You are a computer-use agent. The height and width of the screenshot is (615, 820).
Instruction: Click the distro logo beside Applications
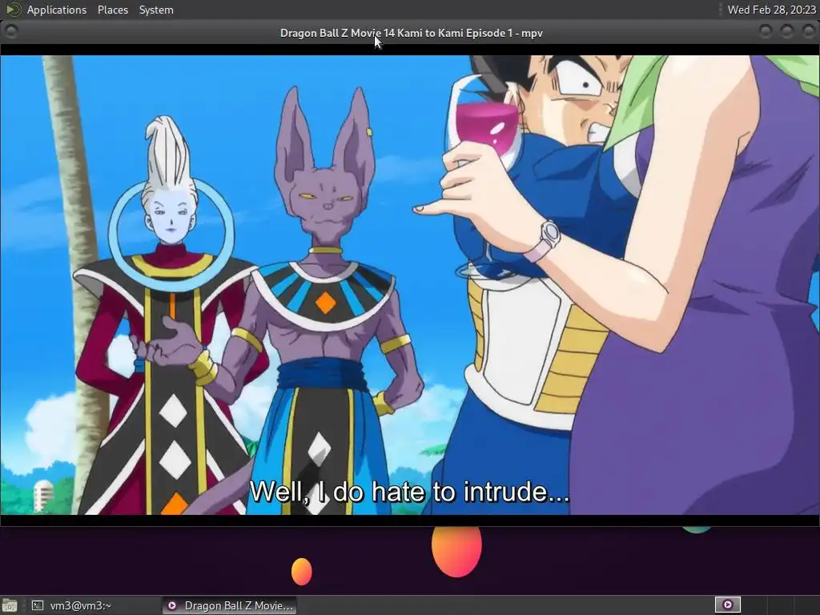[x=13, y=10]
